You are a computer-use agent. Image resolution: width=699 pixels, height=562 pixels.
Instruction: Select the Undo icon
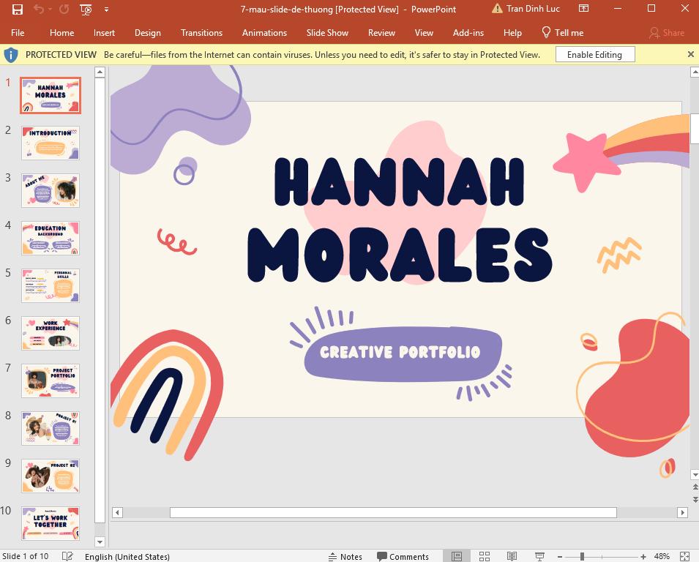click(39, 10)
